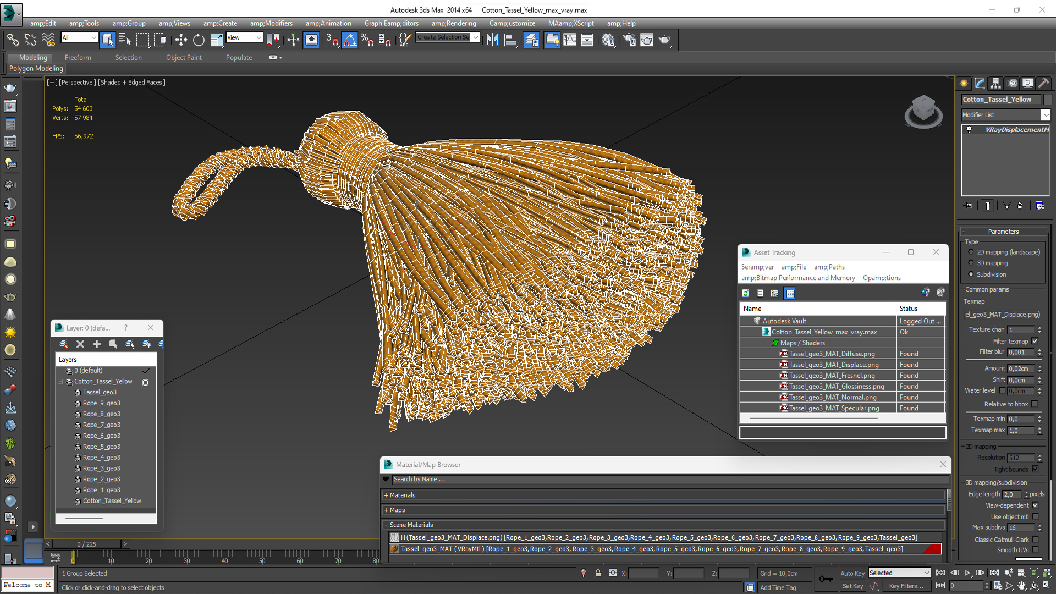1056x594 pixels.
Task: Enable Use object mtl checkbox
Action: 1035,516
